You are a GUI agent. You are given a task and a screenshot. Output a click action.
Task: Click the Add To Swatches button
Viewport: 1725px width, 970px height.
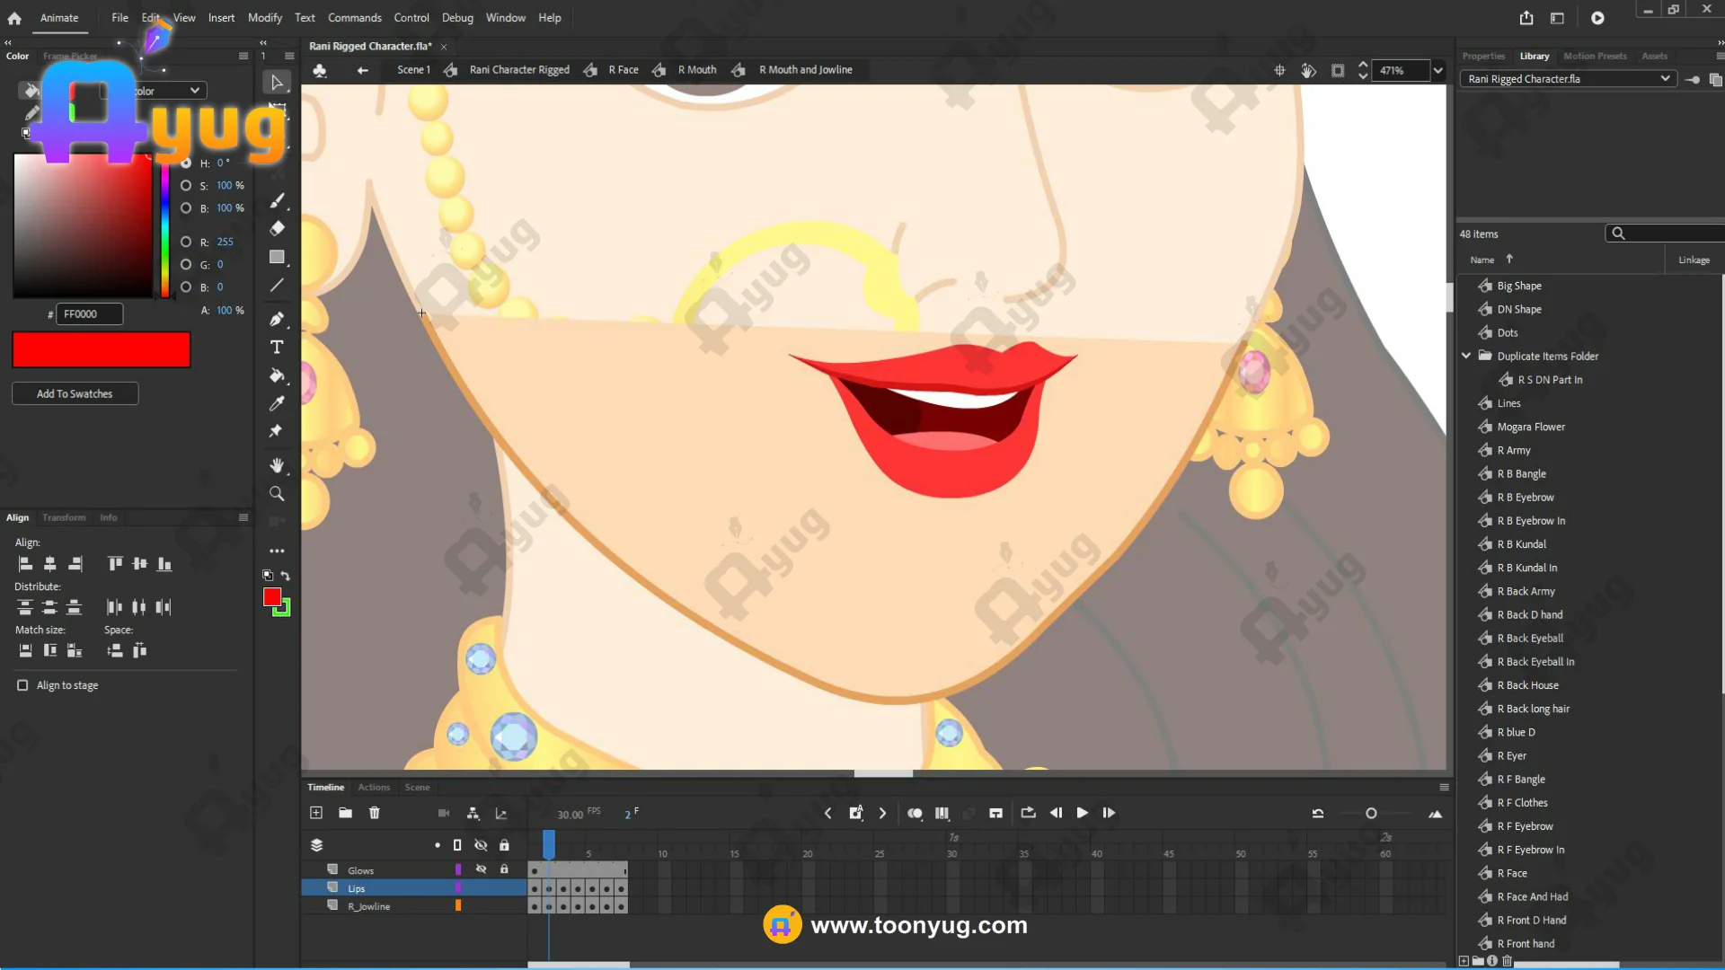pyautogui.click(x=75, y=393)
